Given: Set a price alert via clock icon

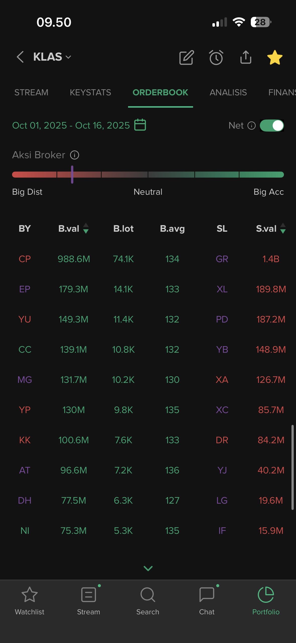Looking at the screenshot, I should [216, 57].
